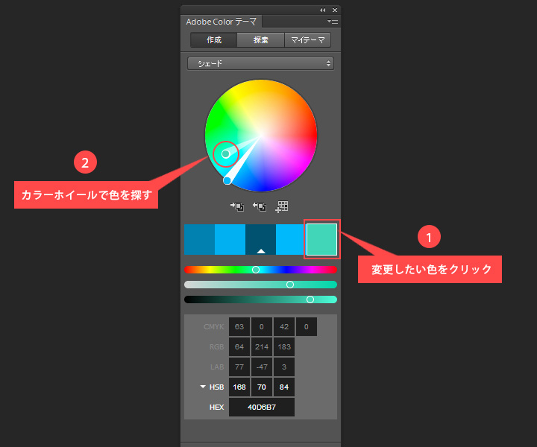Select the first medium-blue theme swatch
This screenshot has width=537, height=447.
(199, 239)
